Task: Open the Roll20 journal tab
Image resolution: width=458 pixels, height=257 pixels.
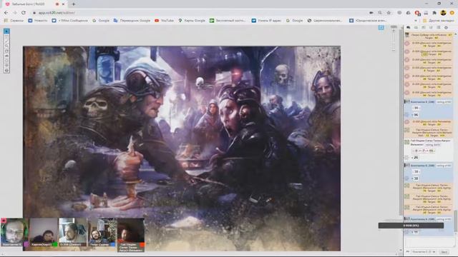Action: (x=424, y=27)
